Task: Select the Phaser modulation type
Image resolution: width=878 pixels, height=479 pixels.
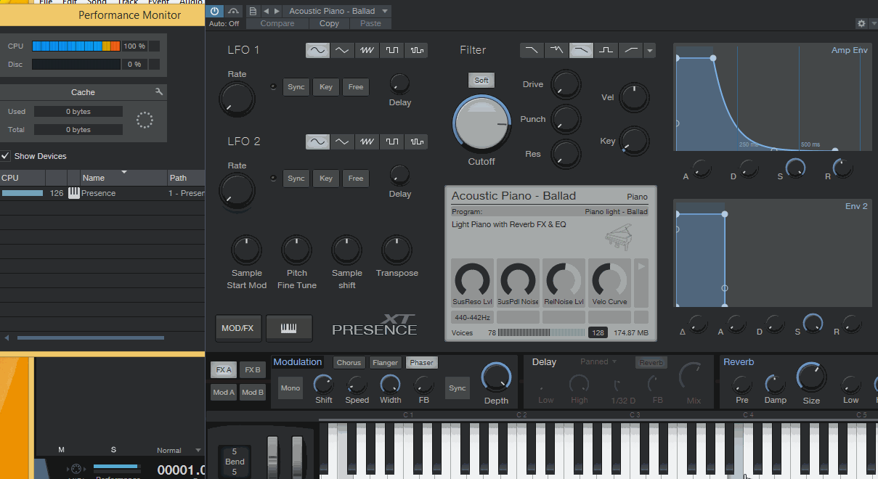Action: coord(422,363)
